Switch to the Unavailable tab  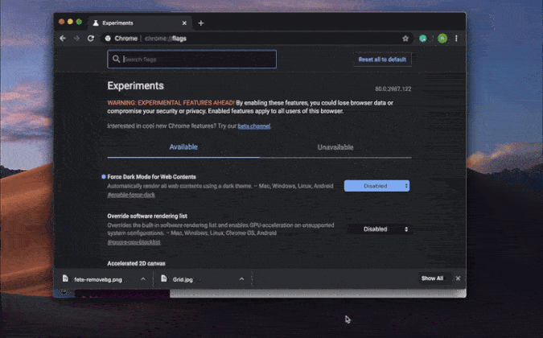point(335,147)
